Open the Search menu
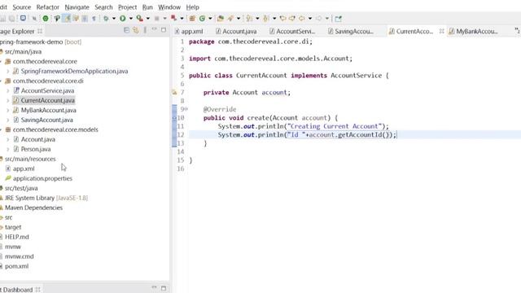The image size is (521, 293). (103, 7)
